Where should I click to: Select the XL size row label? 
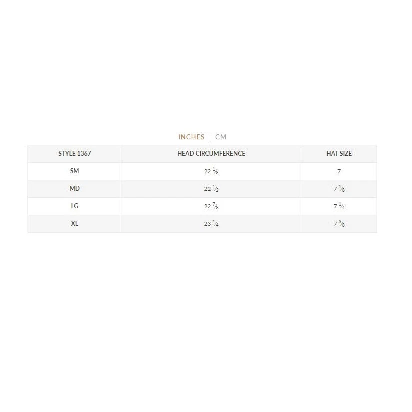click(x=74, y=223)
